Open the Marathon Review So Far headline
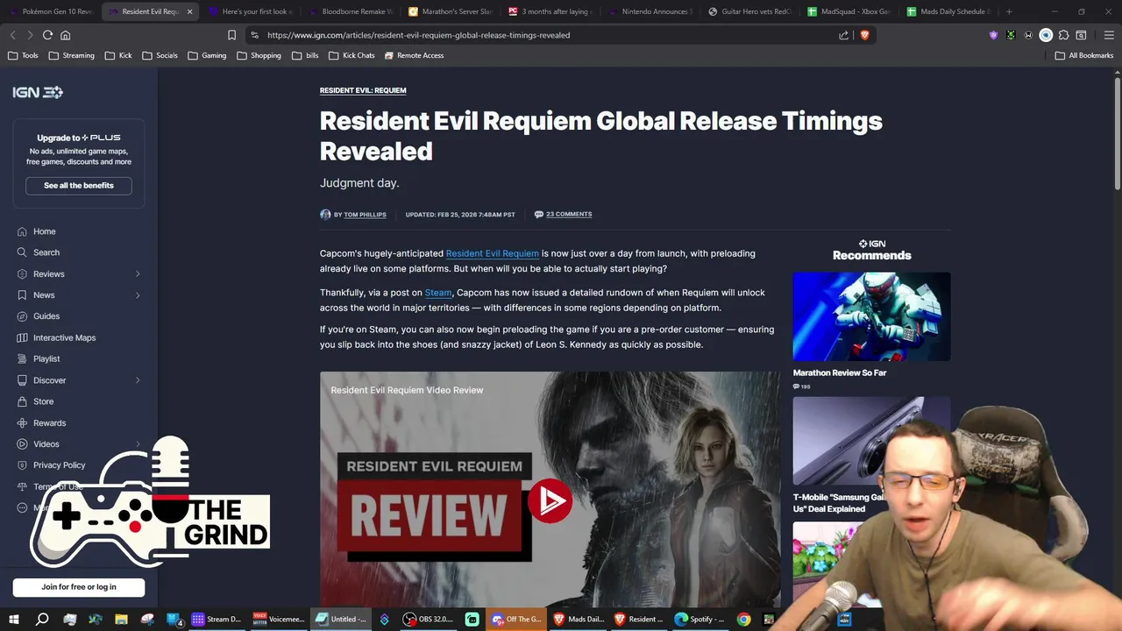 (840, 372)
